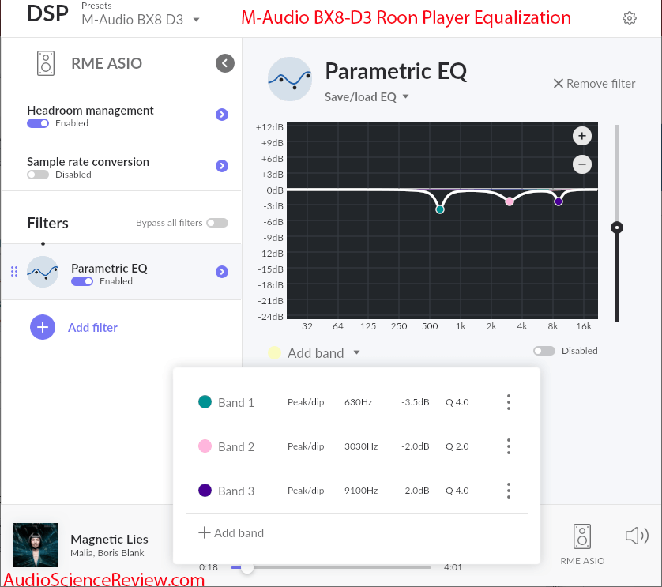
Task: Toggle Headroom management enabled switch
Action: [x=38, y=123]
